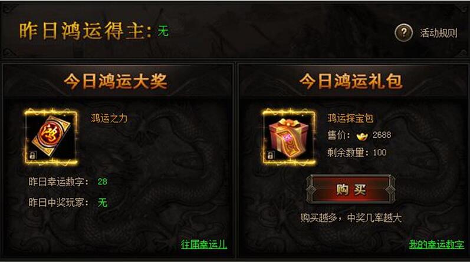Click the 昨日中奖玩家 winner value 无
The width and height of the screenshot is (470, 262).
click(102, 203)
